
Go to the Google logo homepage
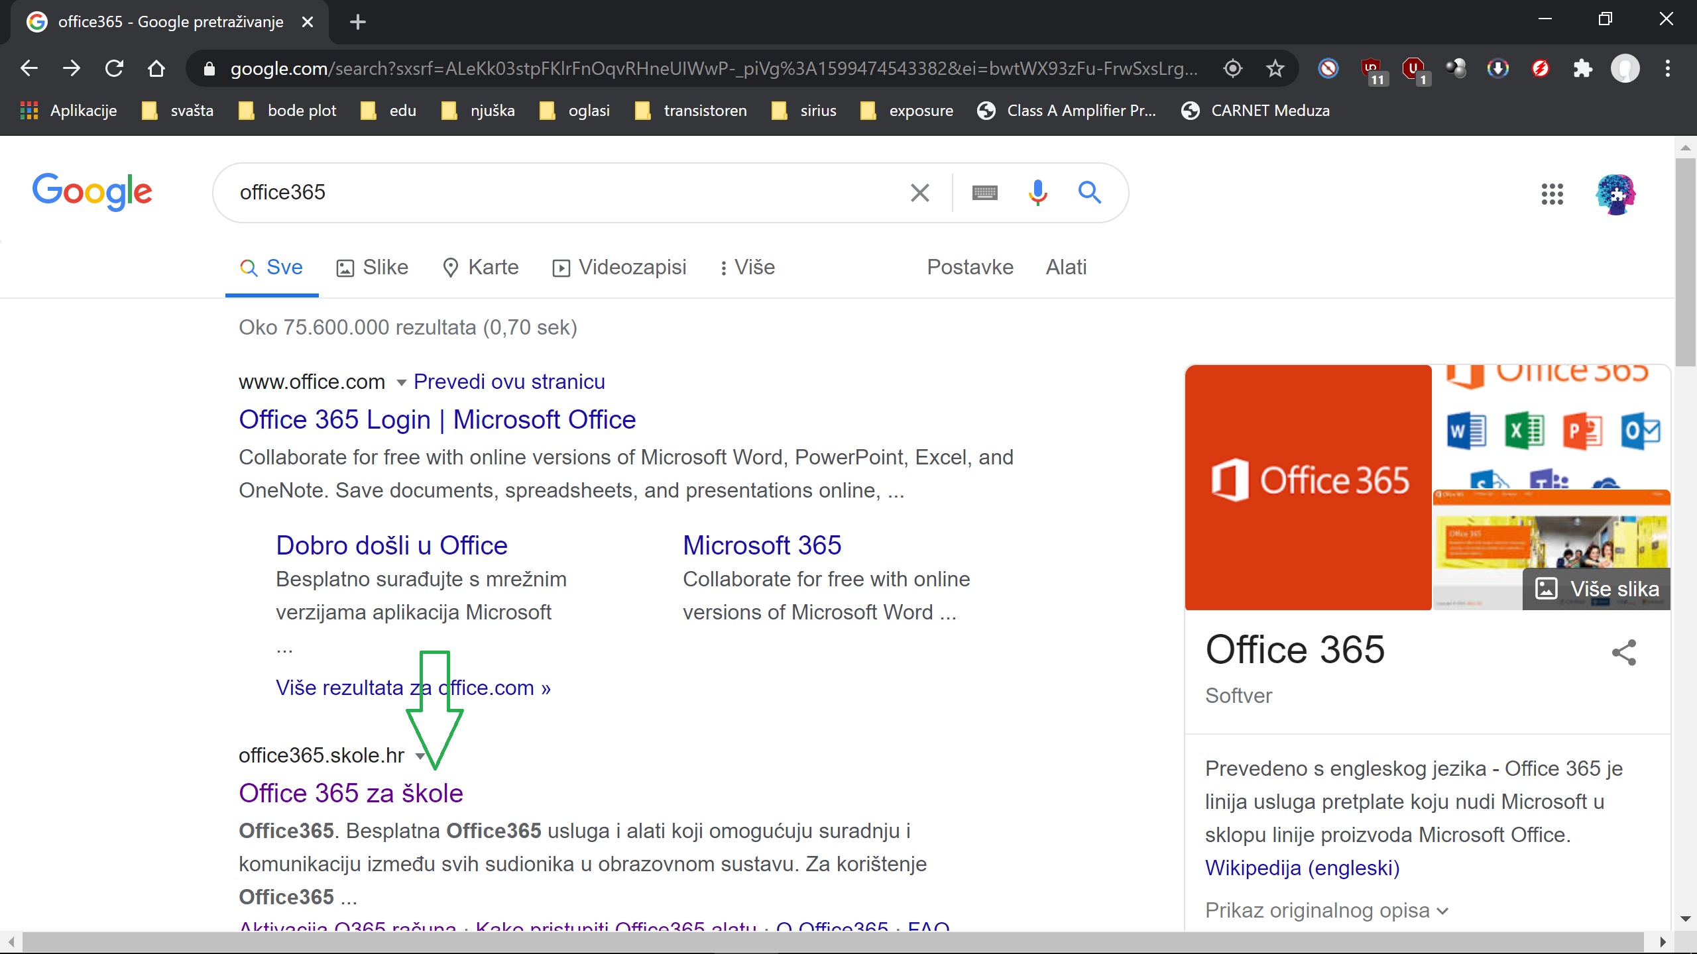(92, 191)
